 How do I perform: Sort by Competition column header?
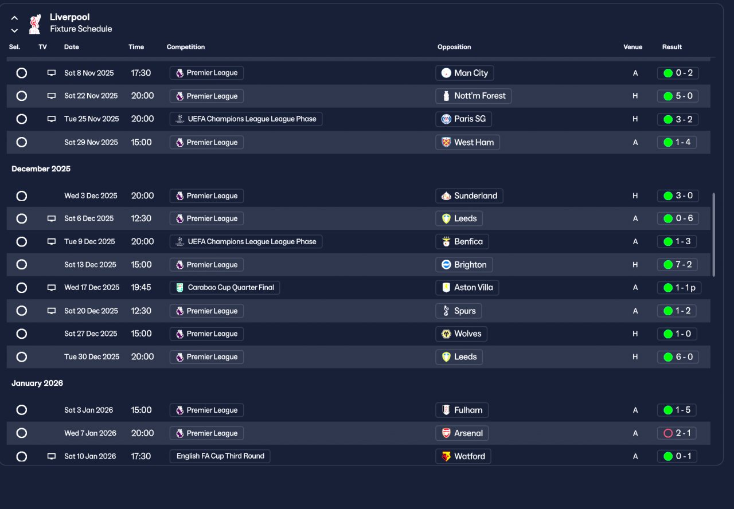[186, 47]
